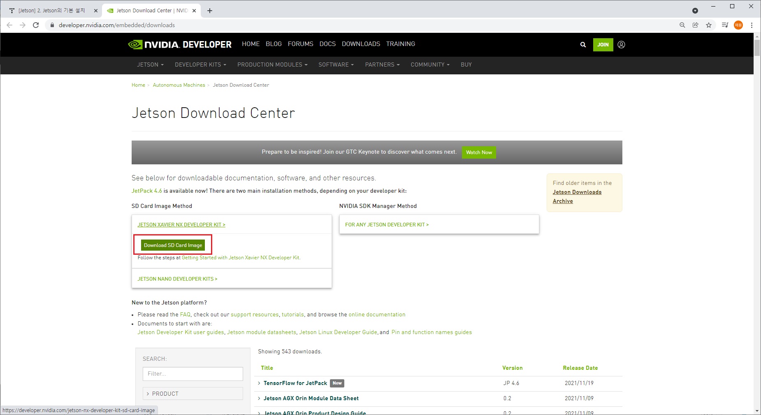Viewport: 761px width, 415px height.
Task: Click the Download SD Card Image button
Action: [x=173, y=245]
